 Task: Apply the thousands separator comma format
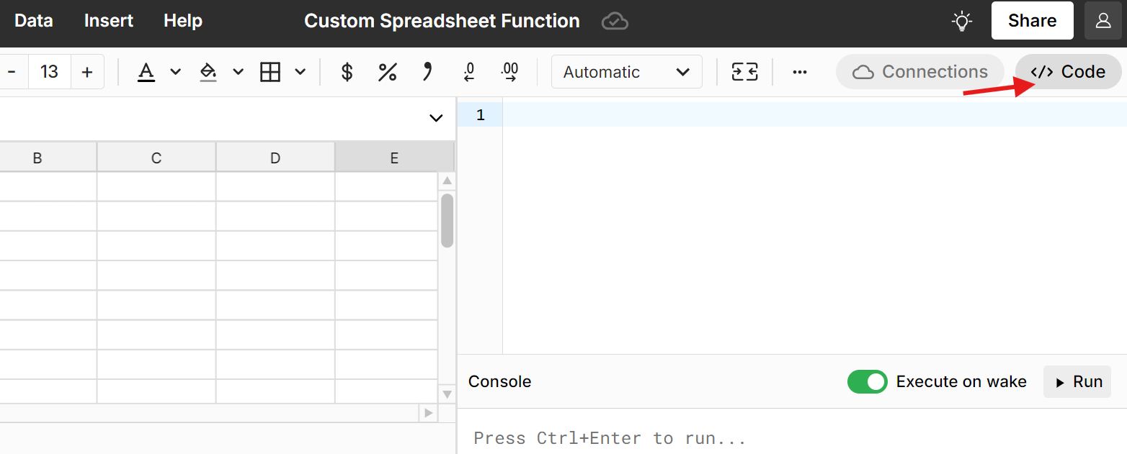pos(427,72)
